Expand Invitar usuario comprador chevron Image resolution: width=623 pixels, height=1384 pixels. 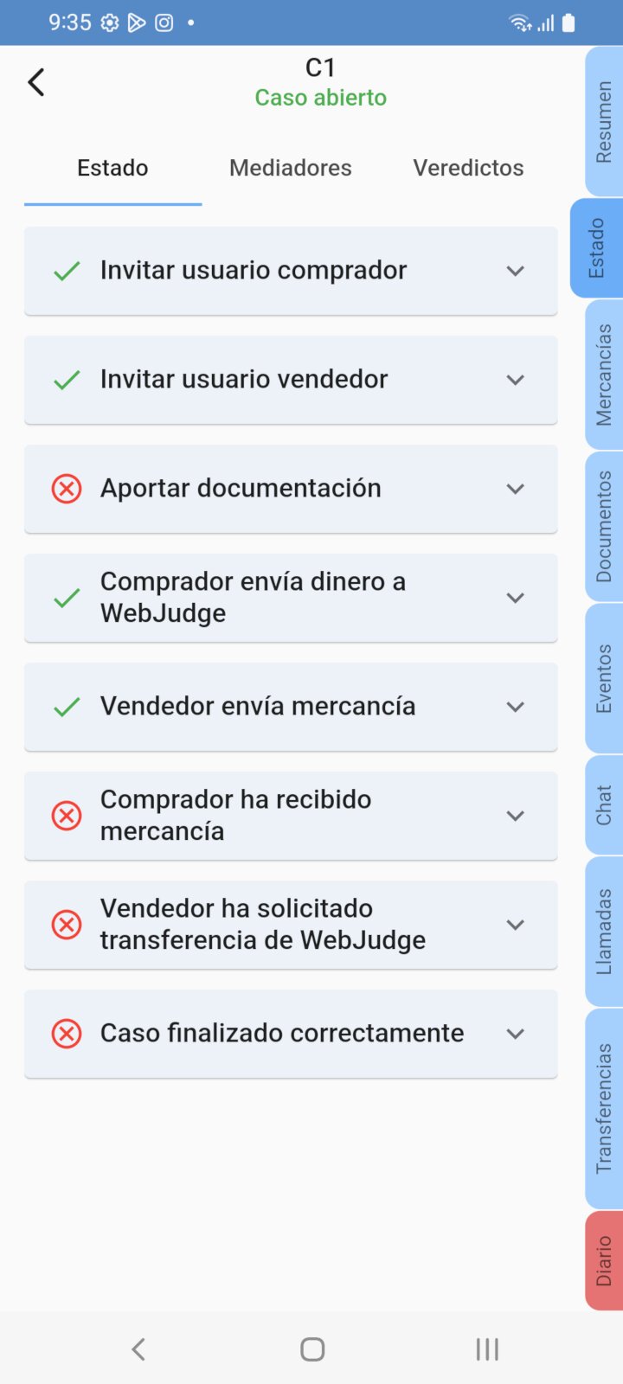[516, 271]
